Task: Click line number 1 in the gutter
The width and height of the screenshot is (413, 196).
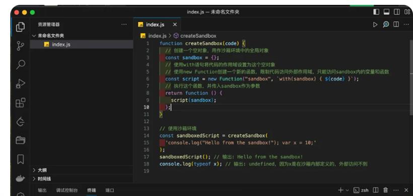Action: (148, 43)
